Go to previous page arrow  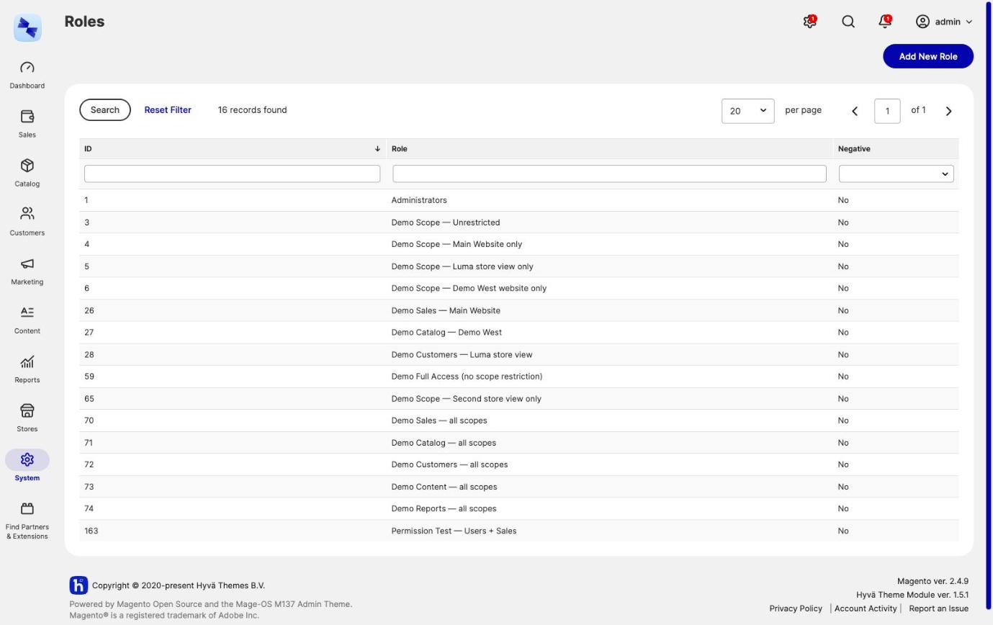855,111
